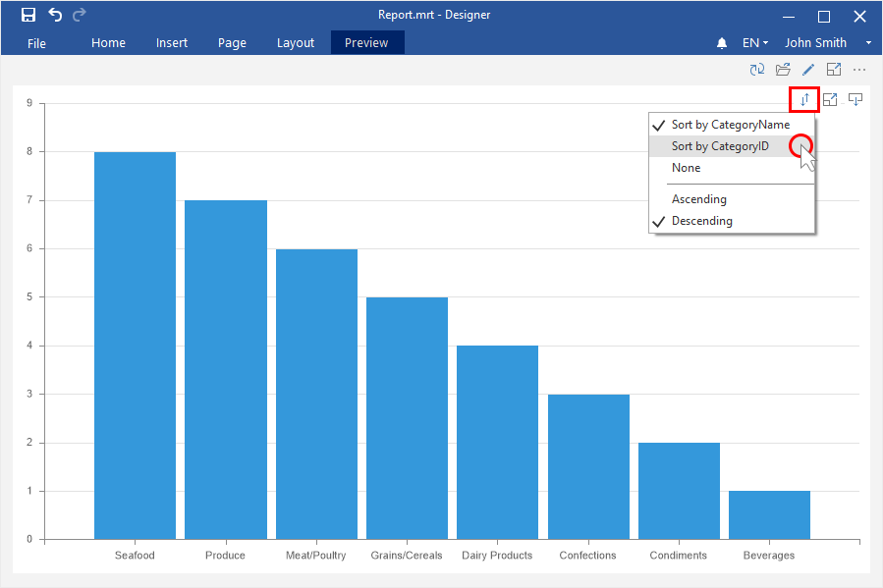The height and width of the screenshot is (588, 883).
Task: Click the pencil edit icon
Action: tap(808, 70)
